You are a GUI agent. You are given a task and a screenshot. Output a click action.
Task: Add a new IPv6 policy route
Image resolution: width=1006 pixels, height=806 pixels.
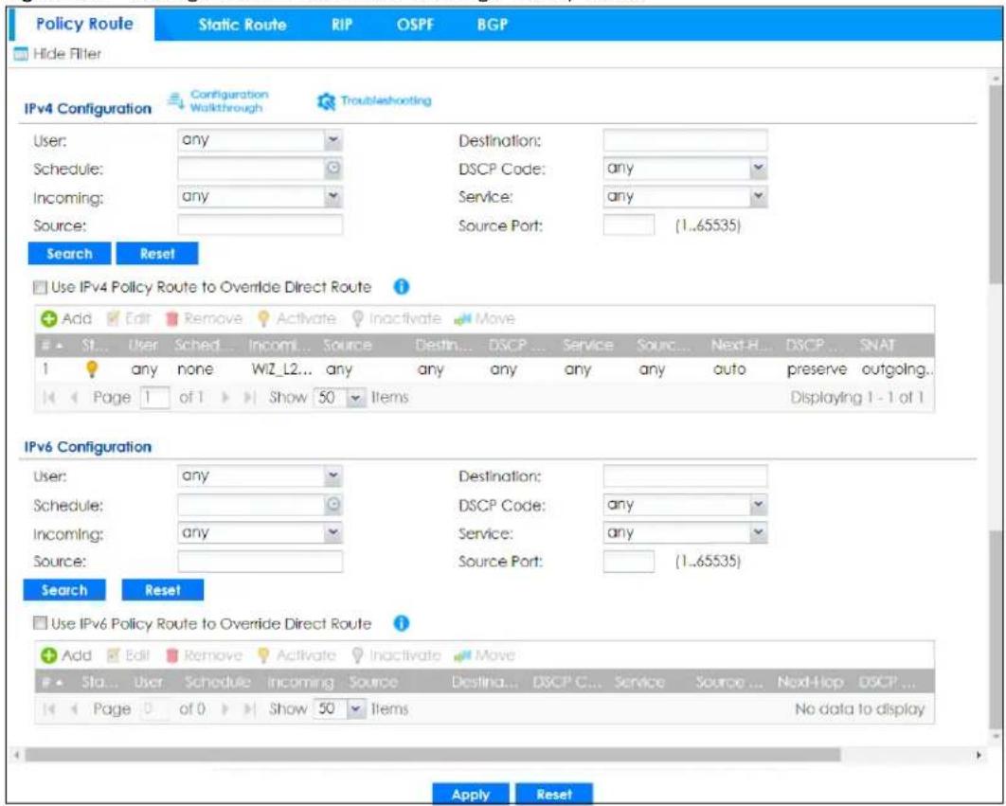66,655
